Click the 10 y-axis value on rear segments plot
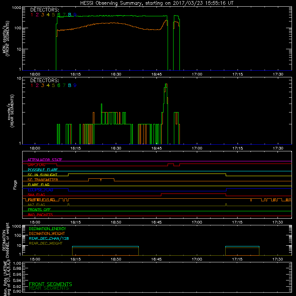This screenshot has width=296, height=296. [x=19, y=78]
